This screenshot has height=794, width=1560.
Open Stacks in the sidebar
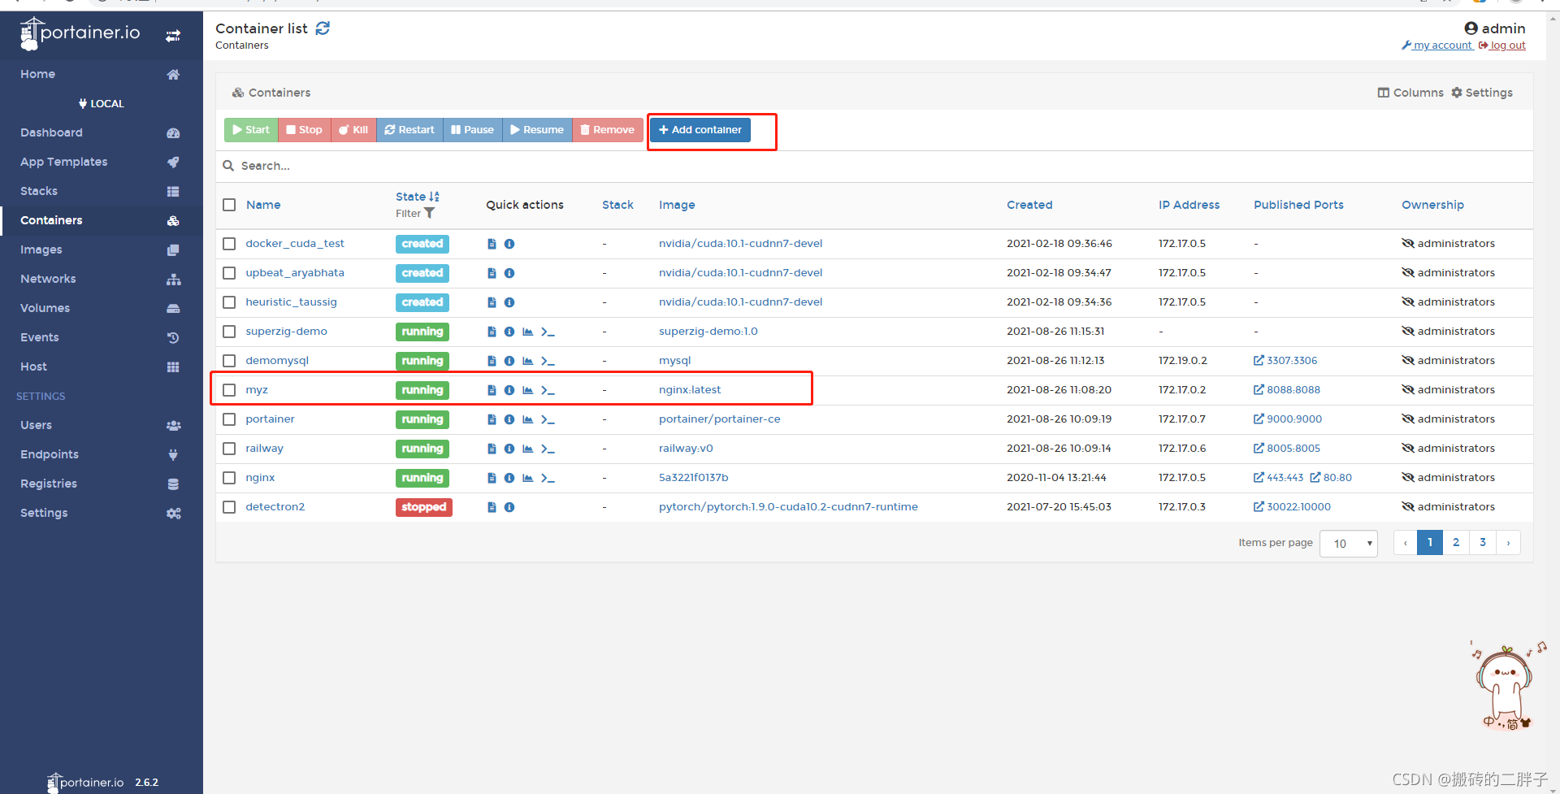pyautogui.click(x=101, y=191)
